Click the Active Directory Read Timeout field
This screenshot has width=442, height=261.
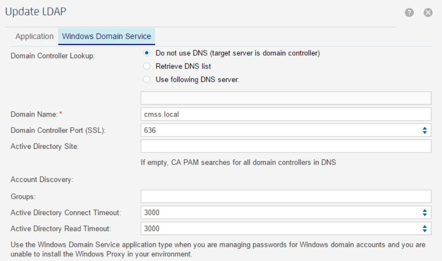[x=266, y=229]
